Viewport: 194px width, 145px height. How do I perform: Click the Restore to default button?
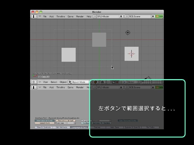[66, 121]
